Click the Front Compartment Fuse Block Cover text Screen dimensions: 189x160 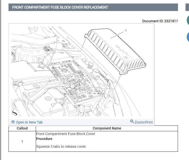tap(66, 134)
